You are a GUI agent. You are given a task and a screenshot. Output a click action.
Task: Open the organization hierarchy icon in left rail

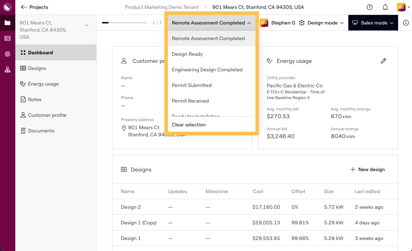point(7,70)
